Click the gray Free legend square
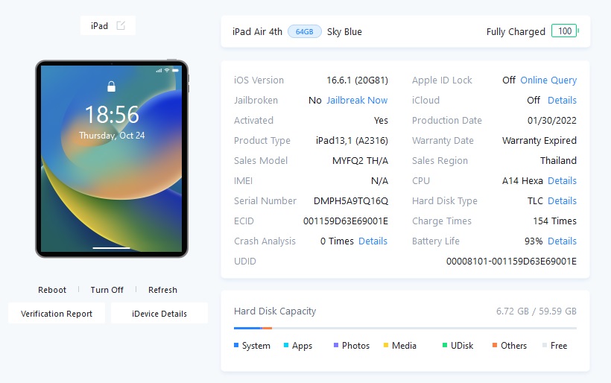 pyautogui.click(x=545, y=345)
